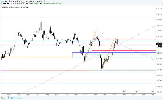The width and height of the screenshot is (163, 100).
Task: Click the price axis label 0.77200
Action: [159, 31]
